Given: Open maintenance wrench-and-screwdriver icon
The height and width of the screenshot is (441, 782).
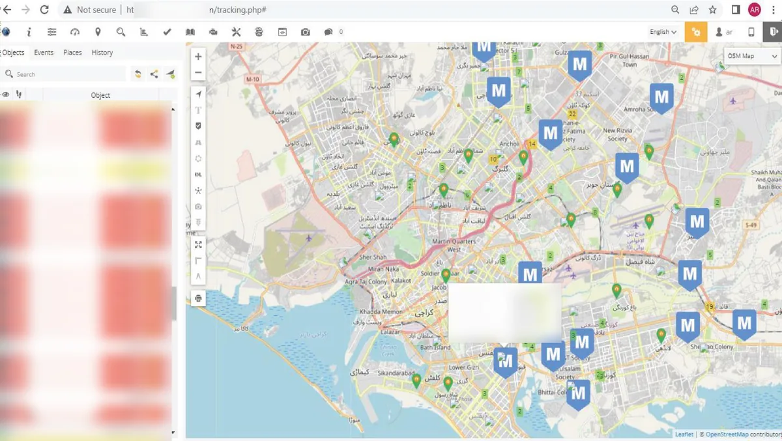Looking at the screenshot, I should 236,32.
